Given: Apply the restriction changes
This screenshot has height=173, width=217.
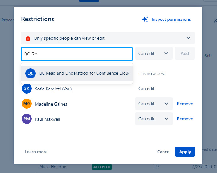Looking at the screenshot, I should pyautogui.click(x=185, y=152).
